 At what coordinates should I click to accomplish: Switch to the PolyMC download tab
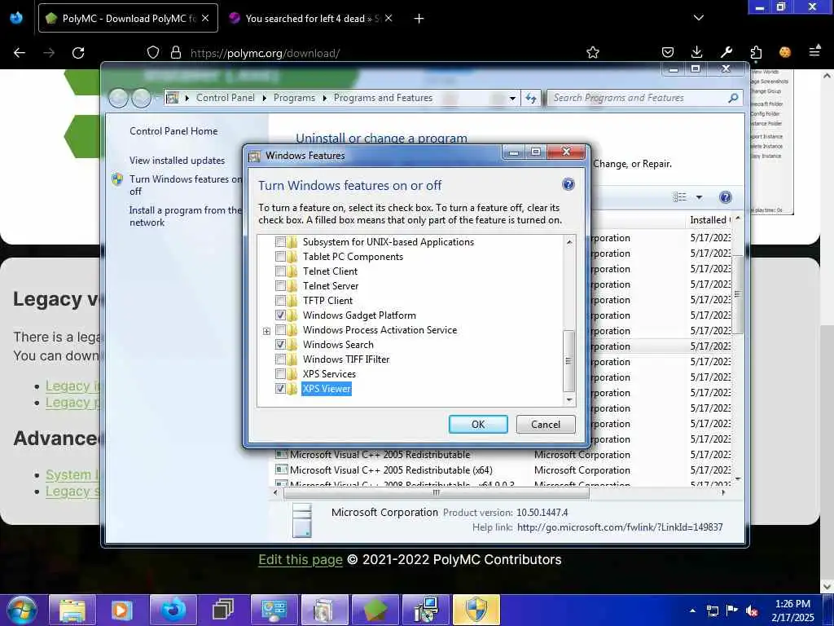coord(128,18)
